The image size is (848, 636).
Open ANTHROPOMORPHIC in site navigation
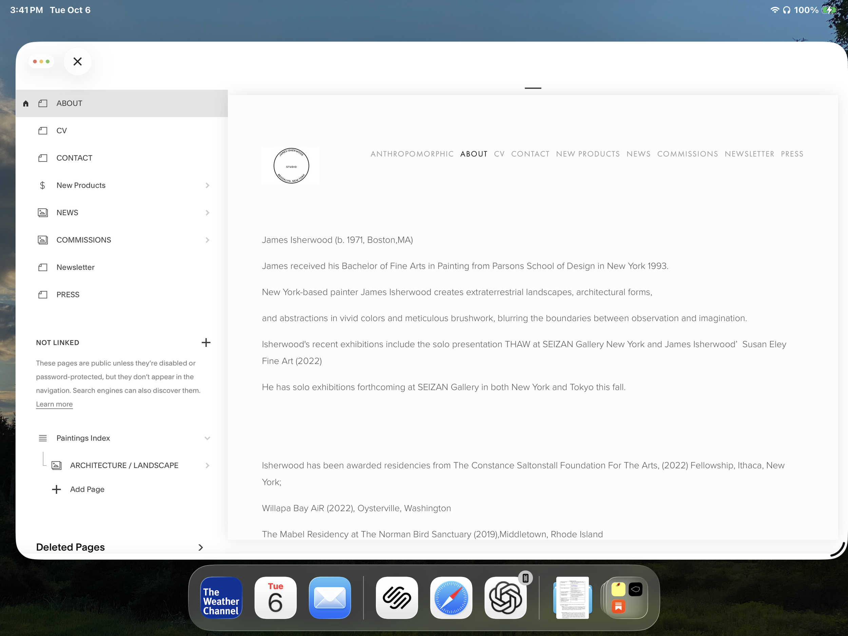[412, 154]
